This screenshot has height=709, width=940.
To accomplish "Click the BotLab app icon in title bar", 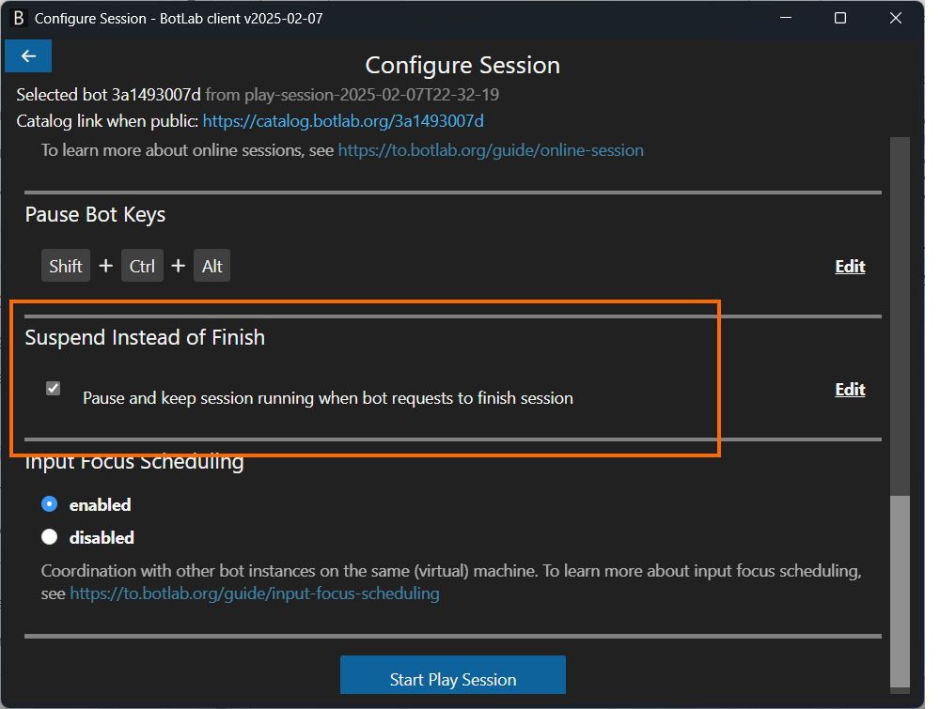I will coord(19,18).
